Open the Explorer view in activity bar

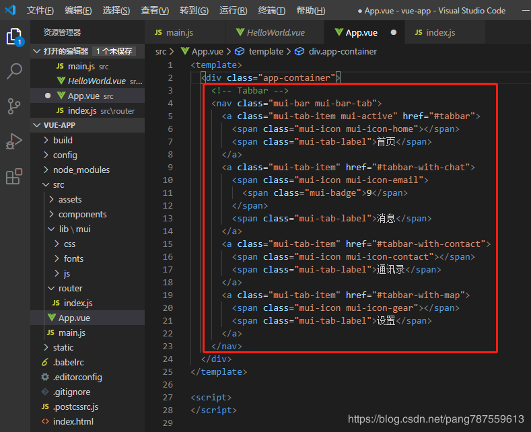pyautogui.click(x=15, y=36)
